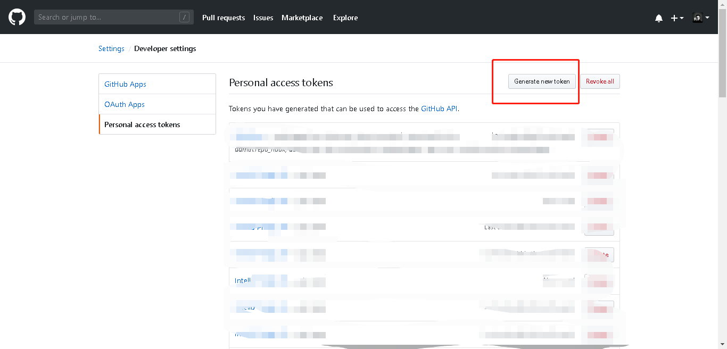
Task: Open the token link starting with "Intell"
Action: tap(243, 280)
